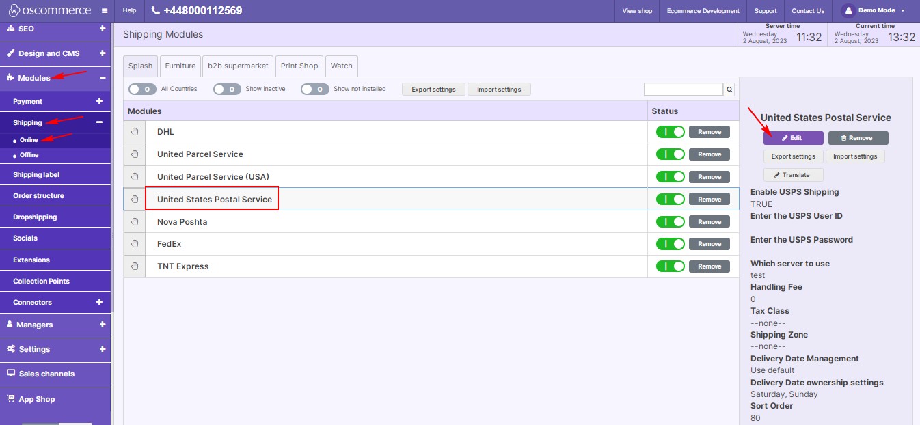
Task: Click the drag handle for Nova Poshta
Action: [135, 222]
